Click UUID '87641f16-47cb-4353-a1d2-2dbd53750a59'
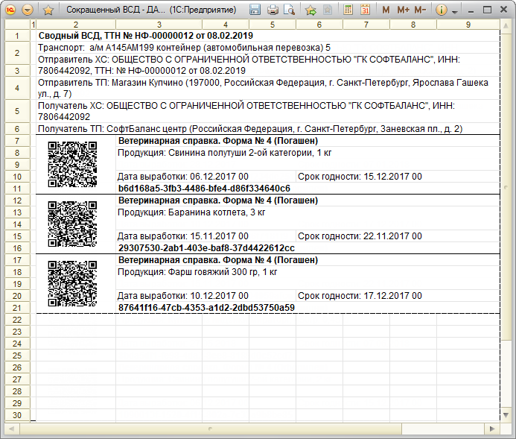Viewport: 516px width, 439px height. pyautogui.click(x=206, y=308)
